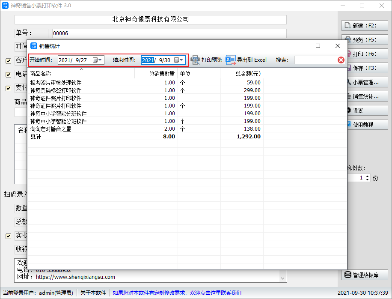Click the 单号 input field showing 00006
Image resolution: width=392 pixels, height=299 pixels.
pos(169,33)
